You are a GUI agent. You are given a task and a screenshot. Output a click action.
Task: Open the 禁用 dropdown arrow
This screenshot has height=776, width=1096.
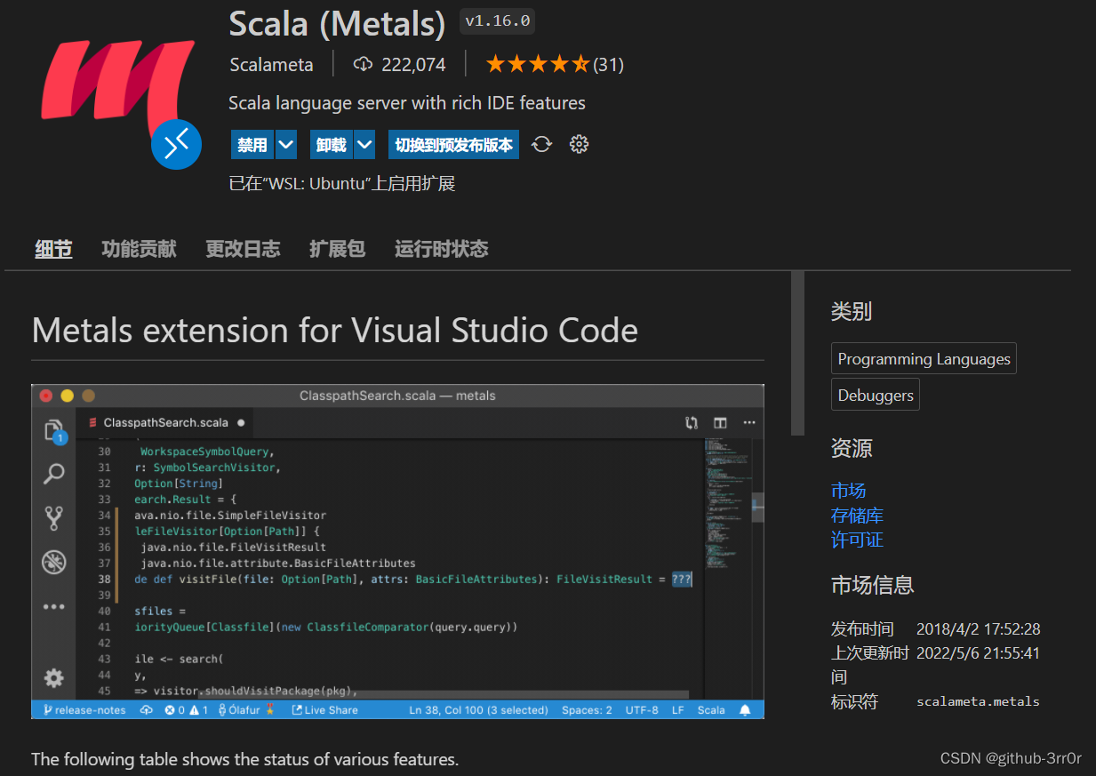285,144
